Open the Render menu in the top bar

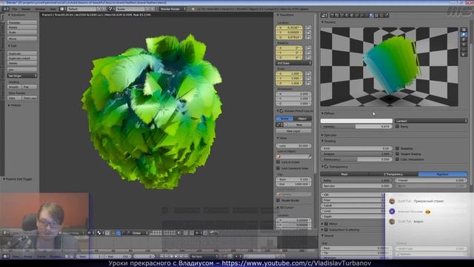coord(26,9)
